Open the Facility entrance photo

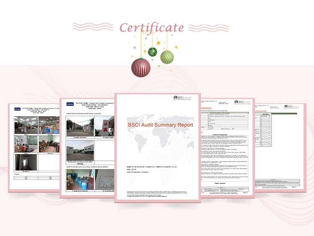(80, 126)
